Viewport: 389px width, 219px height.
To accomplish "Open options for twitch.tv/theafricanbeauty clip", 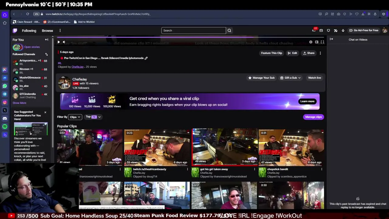I will coord(187,169).
